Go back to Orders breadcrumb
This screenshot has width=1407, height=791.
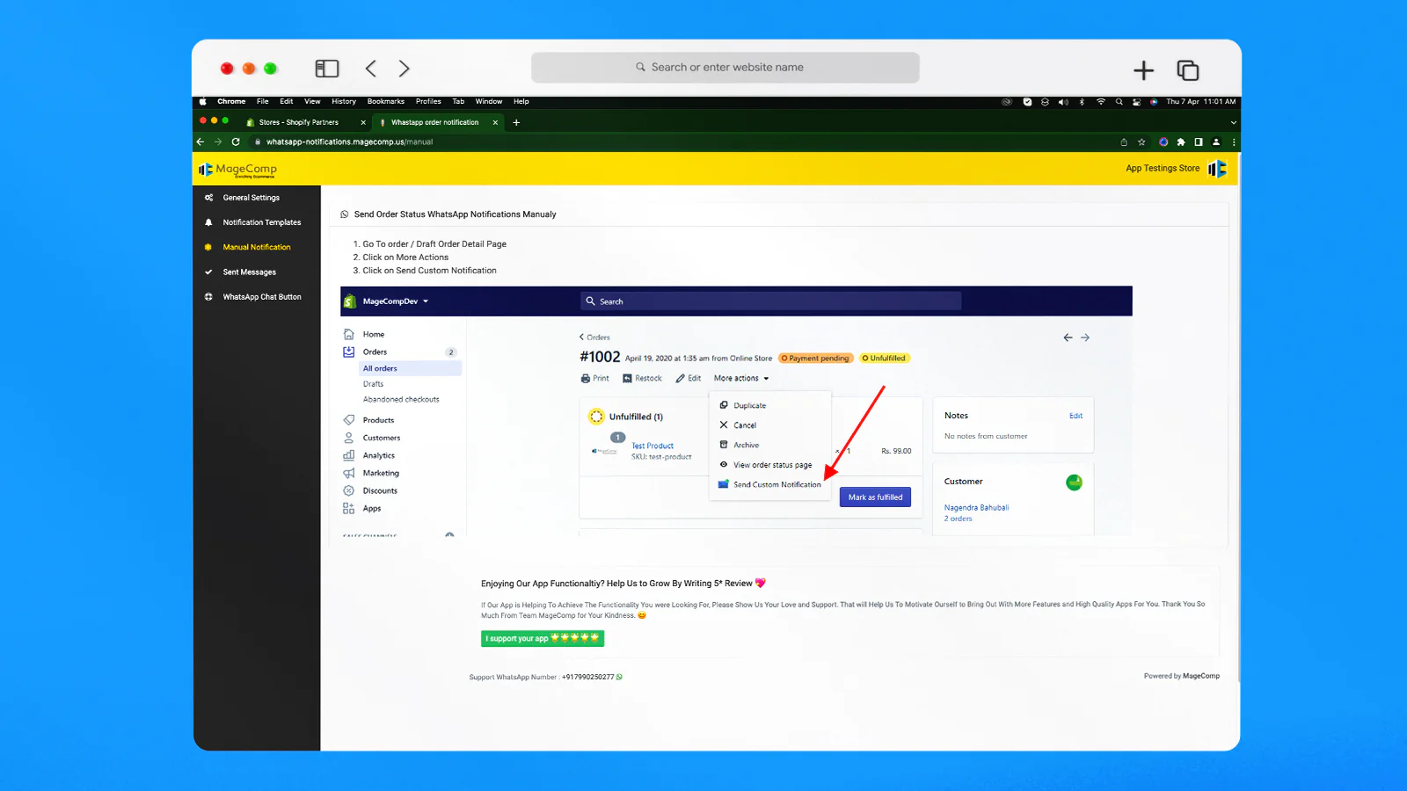click(594, 337)
